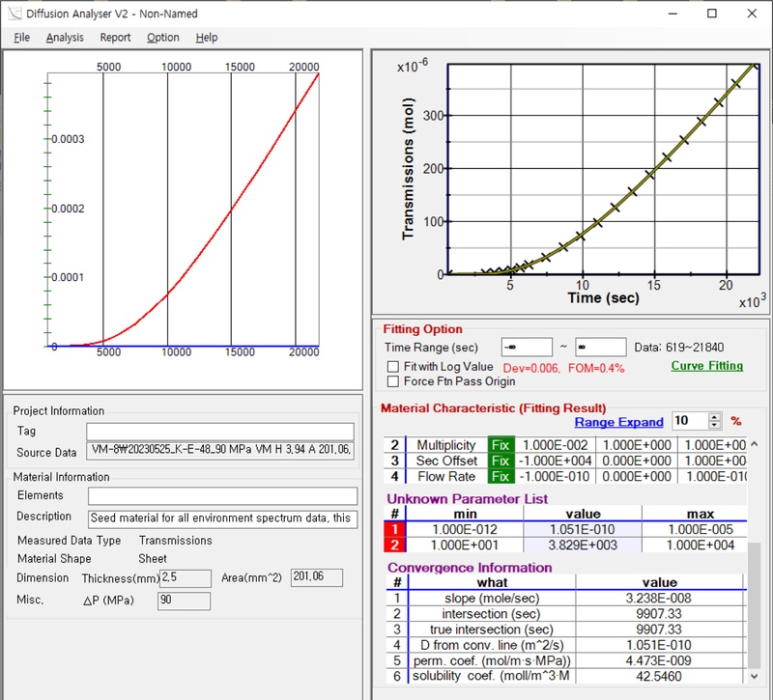The width and height of the screenshot is (773, 700).
Task: Enable the Fit with Log Value checkbox
Action: (x=393, y=367)
